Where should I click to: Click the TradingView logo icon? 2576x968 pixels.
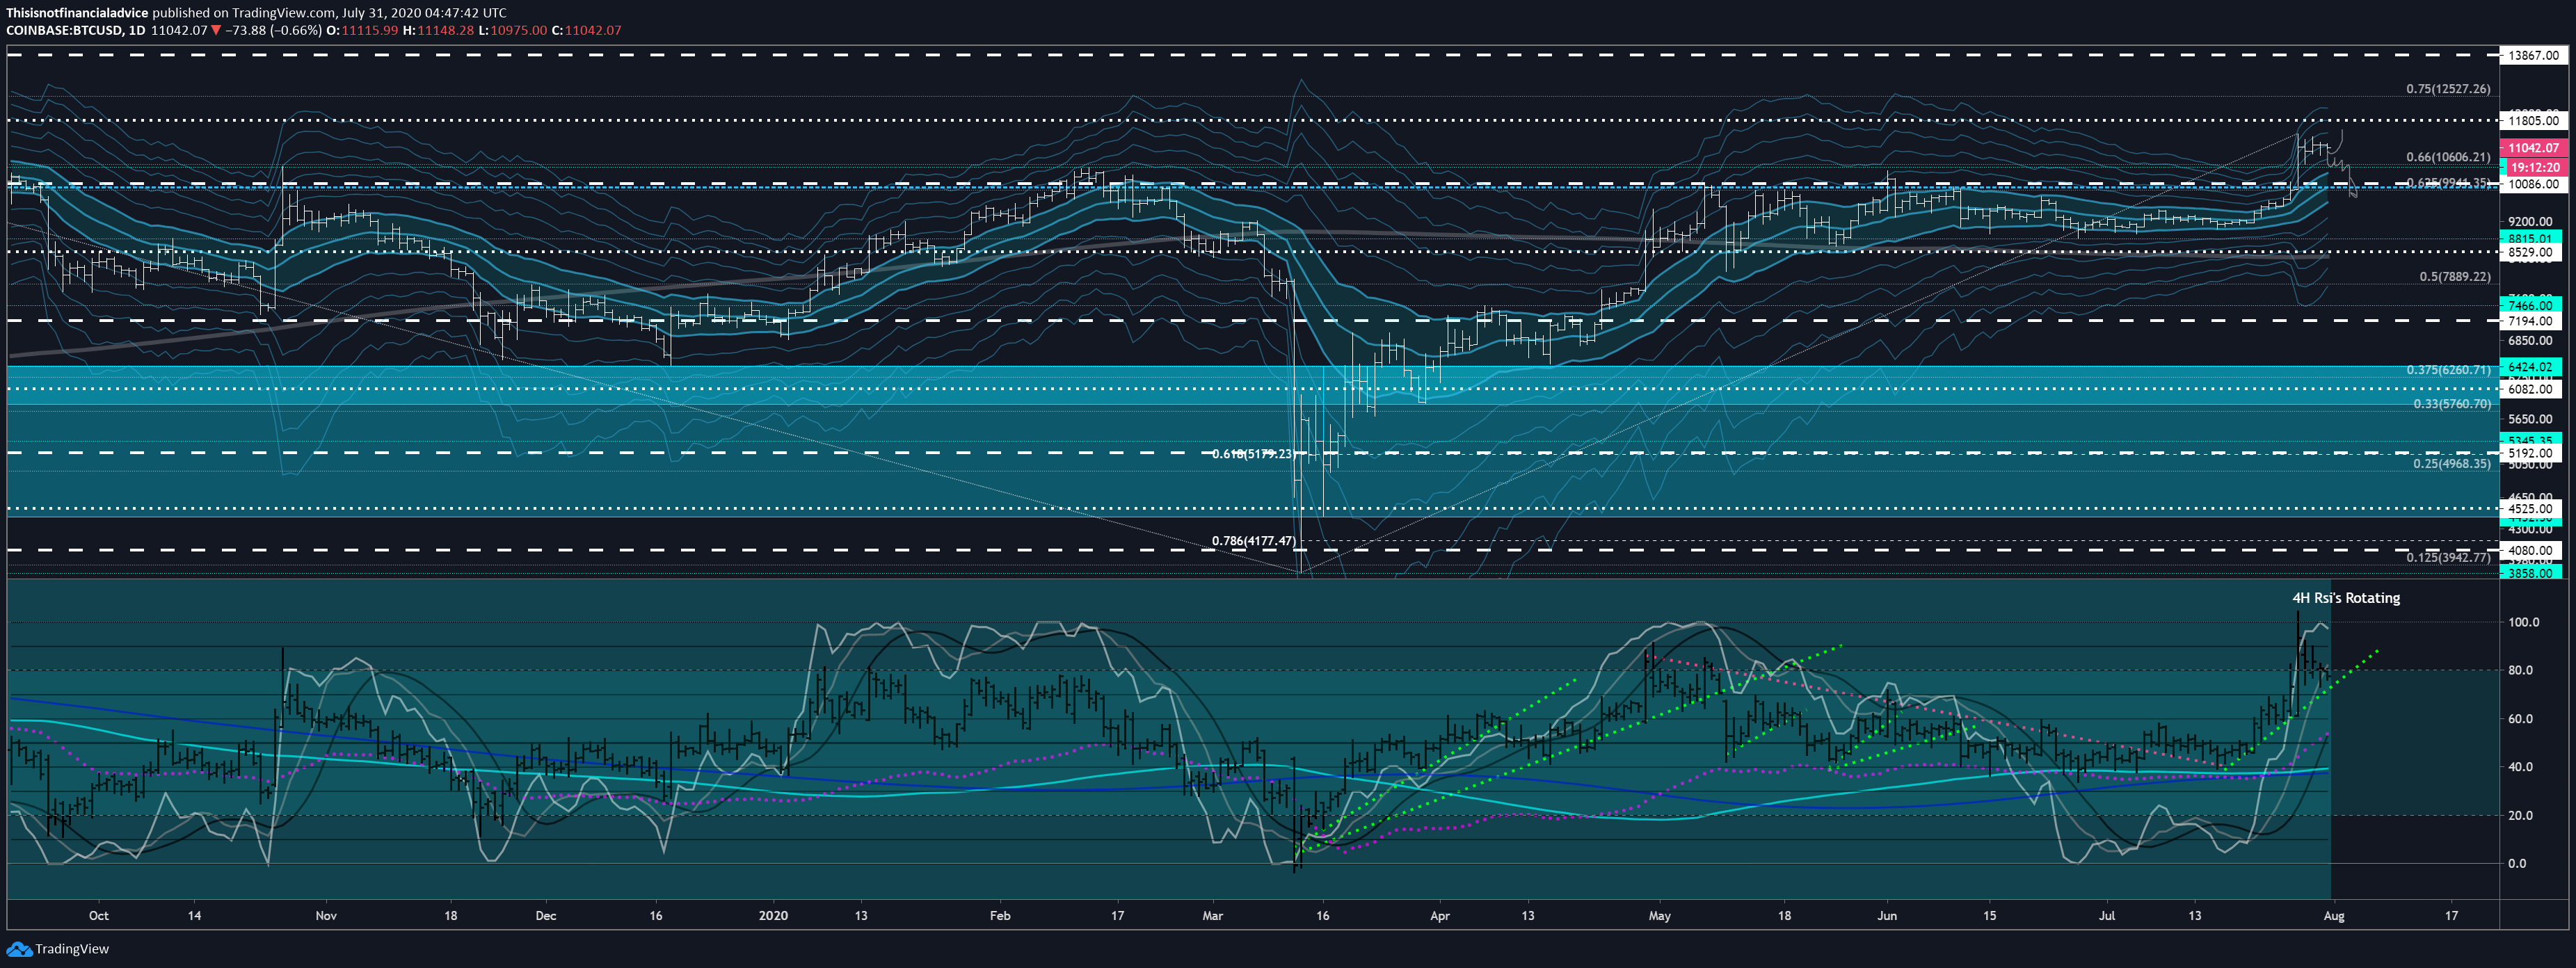click(x=19, y=948)
